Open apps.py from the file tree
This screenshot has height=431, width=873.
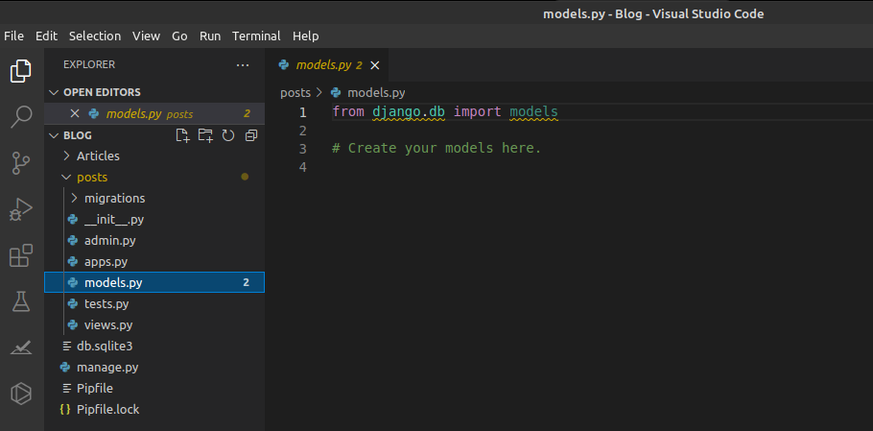pos(106,262)
